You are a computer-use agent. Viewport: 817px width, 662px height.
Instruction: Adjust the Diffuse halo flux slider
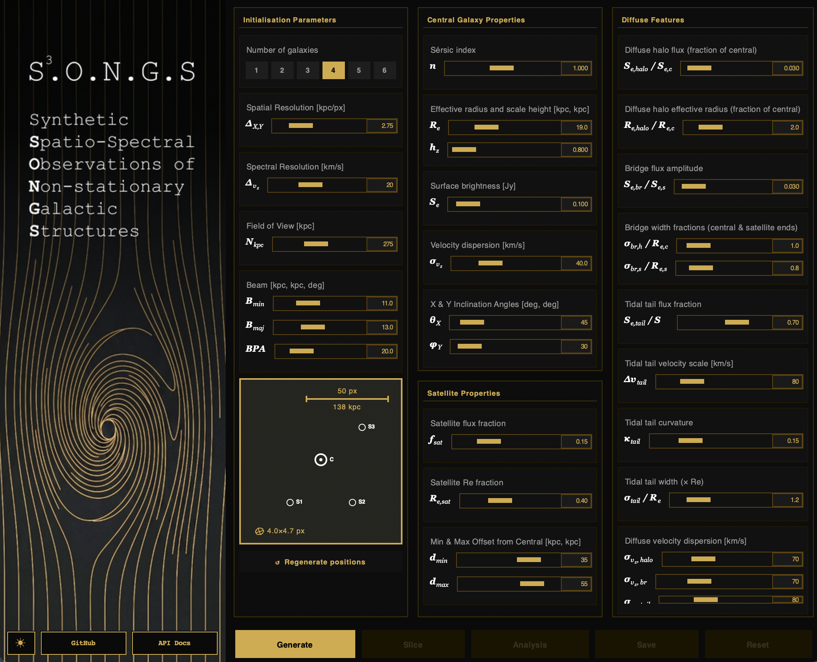pyautogui.click(x=726, y=68)
